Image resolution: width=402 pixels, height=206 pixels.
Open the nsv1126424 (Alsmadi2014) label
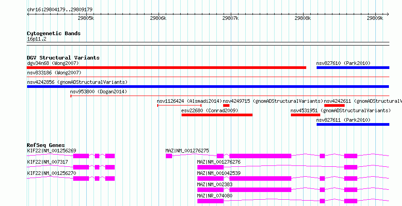click(189, 101)
